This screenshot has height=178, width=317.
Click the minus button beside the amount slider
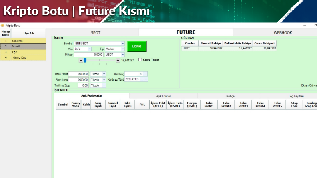pos(81,60)
